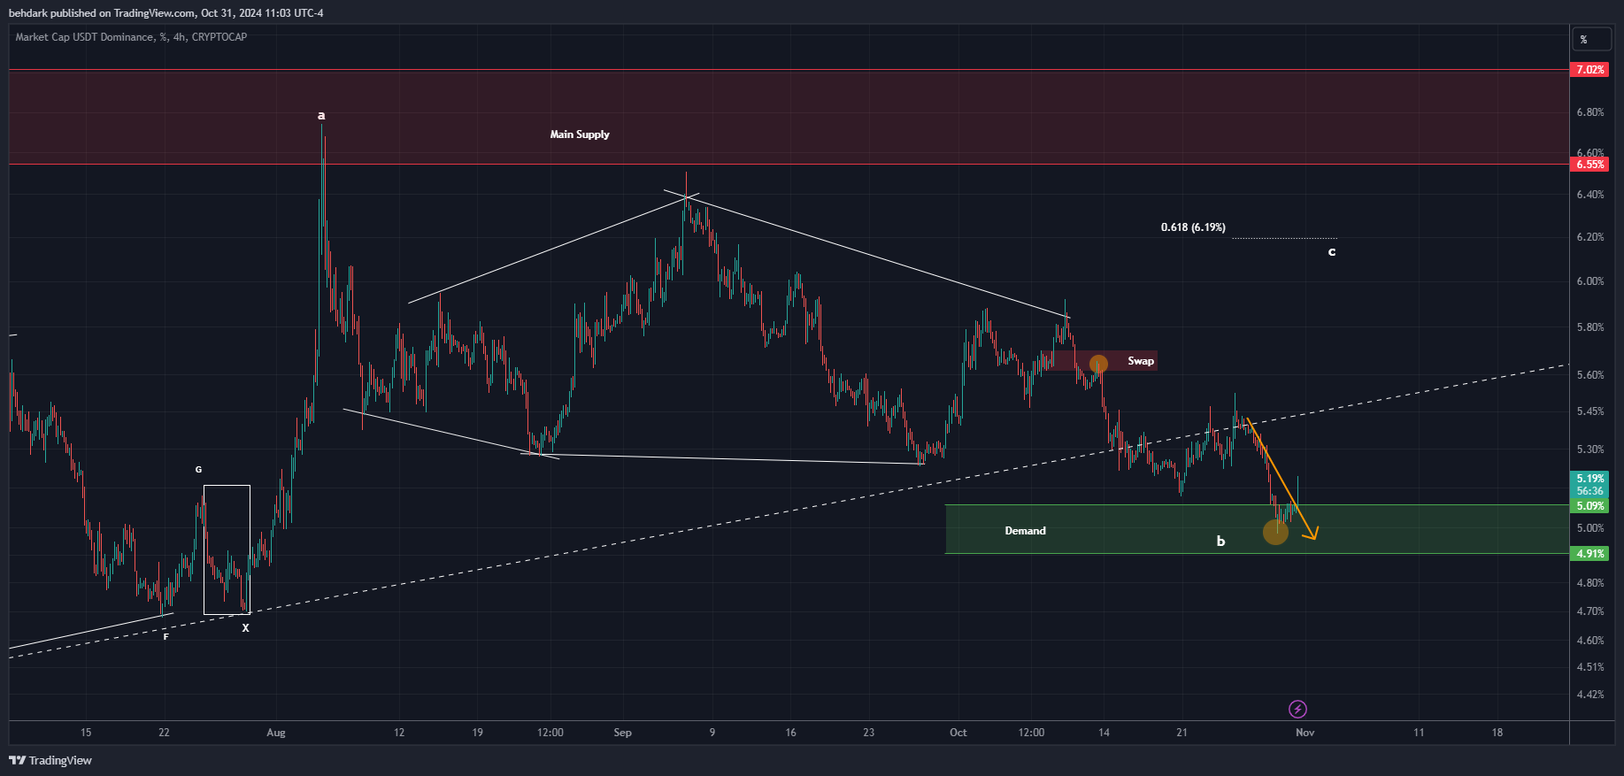This screenshot has height=776, width=1624.
Task: Select the green 5.09% price label
Action: (1589, 506)
